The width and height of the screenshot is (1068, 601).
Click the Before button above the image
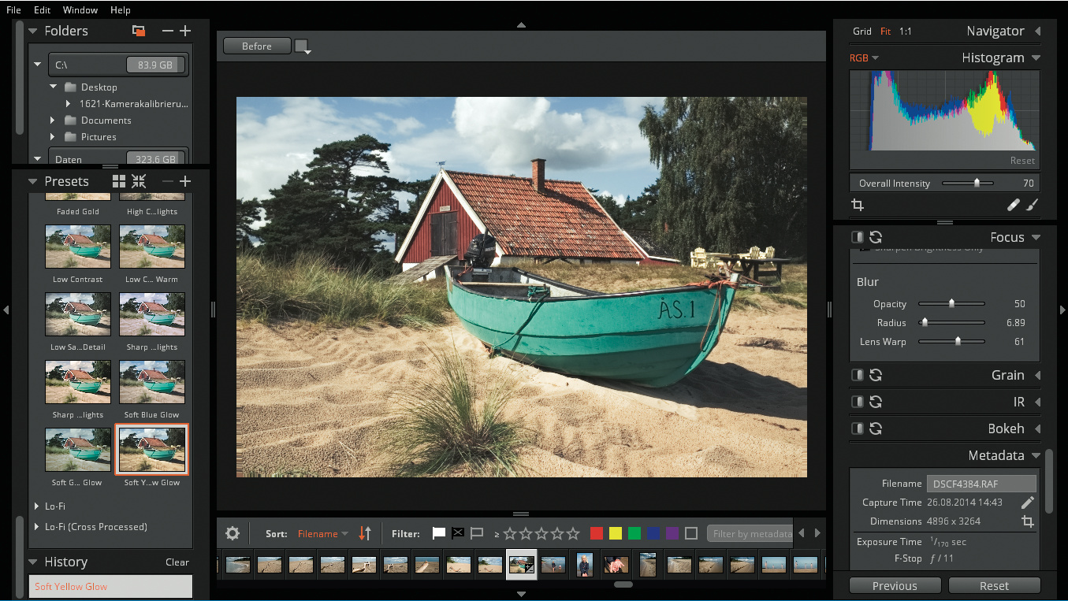[x=256, y=46]
